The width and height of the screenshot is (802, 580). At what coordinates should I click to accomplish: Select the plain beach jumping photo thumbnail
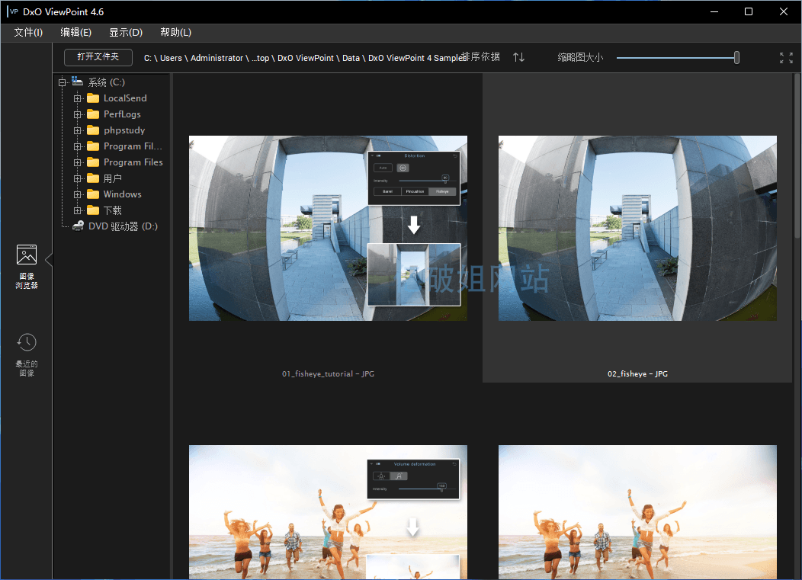(x=637, y=512)
